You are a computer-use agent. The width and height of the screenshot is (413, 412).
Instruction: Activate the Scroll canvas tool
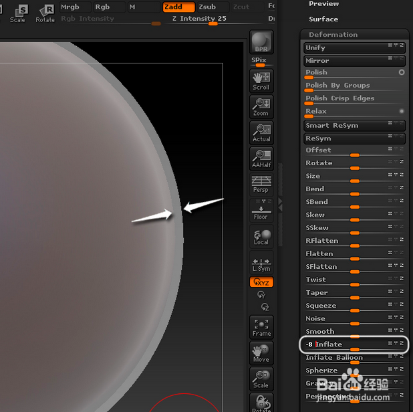click(x=261, y=81)
